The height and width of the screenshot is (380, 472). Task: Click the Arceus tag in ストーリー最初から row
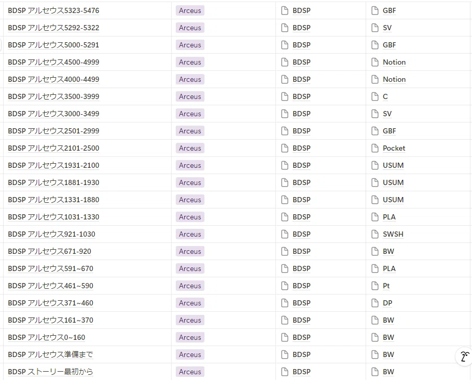click(x=190, y=372)
